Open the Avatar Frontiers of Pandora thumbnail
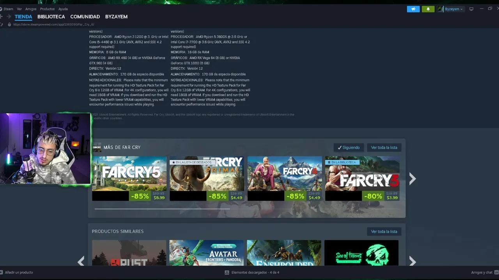 207,253
